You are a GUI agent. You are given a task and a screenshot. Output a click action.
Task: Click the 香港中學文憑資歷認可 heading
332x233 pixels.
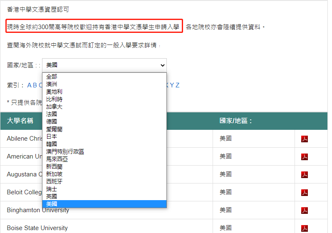(x=38, y=9)
